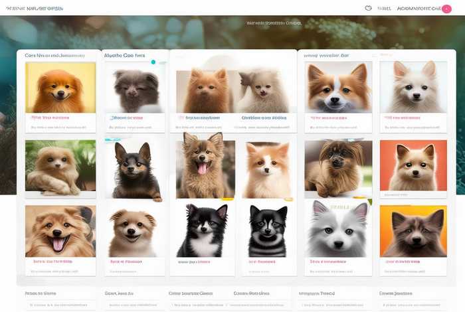
Task: Open the pink round profile icon
Action: (446, 9)
